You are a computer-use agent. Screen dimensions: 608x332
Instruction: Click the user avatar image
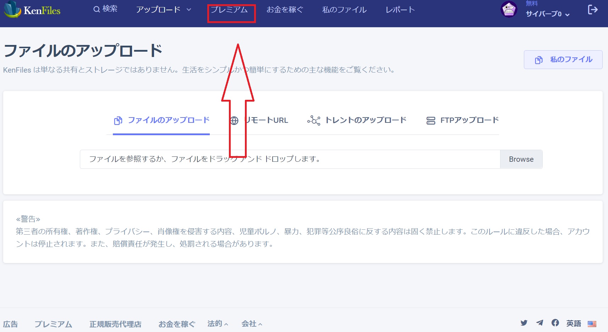pyautogui.click(x=509, y=10)
